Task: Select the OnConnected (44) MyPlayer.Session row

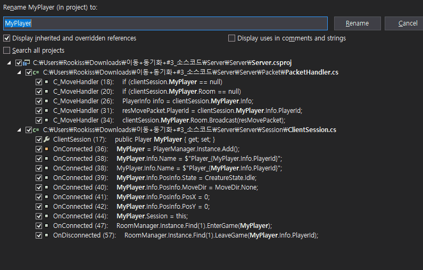Action: point(120,216)
